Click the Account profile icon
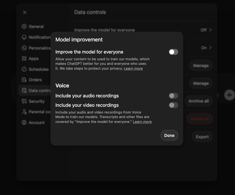Screen dimensions: 235x195 click(24, 122)
